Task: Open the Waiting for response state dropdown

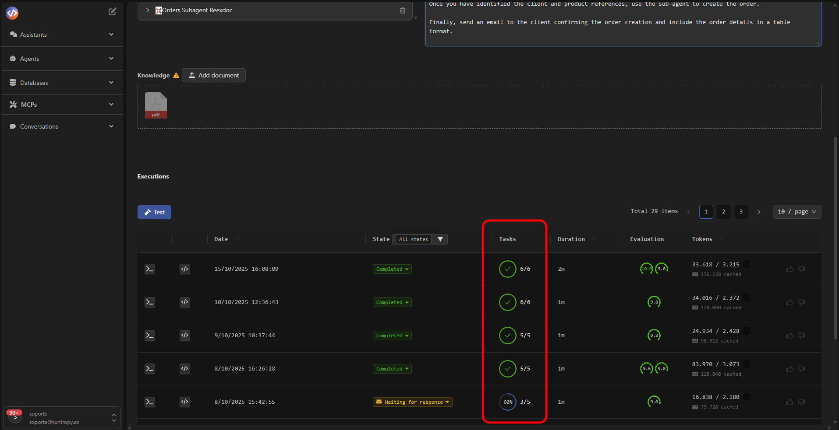Action: (x=413, y=402)
